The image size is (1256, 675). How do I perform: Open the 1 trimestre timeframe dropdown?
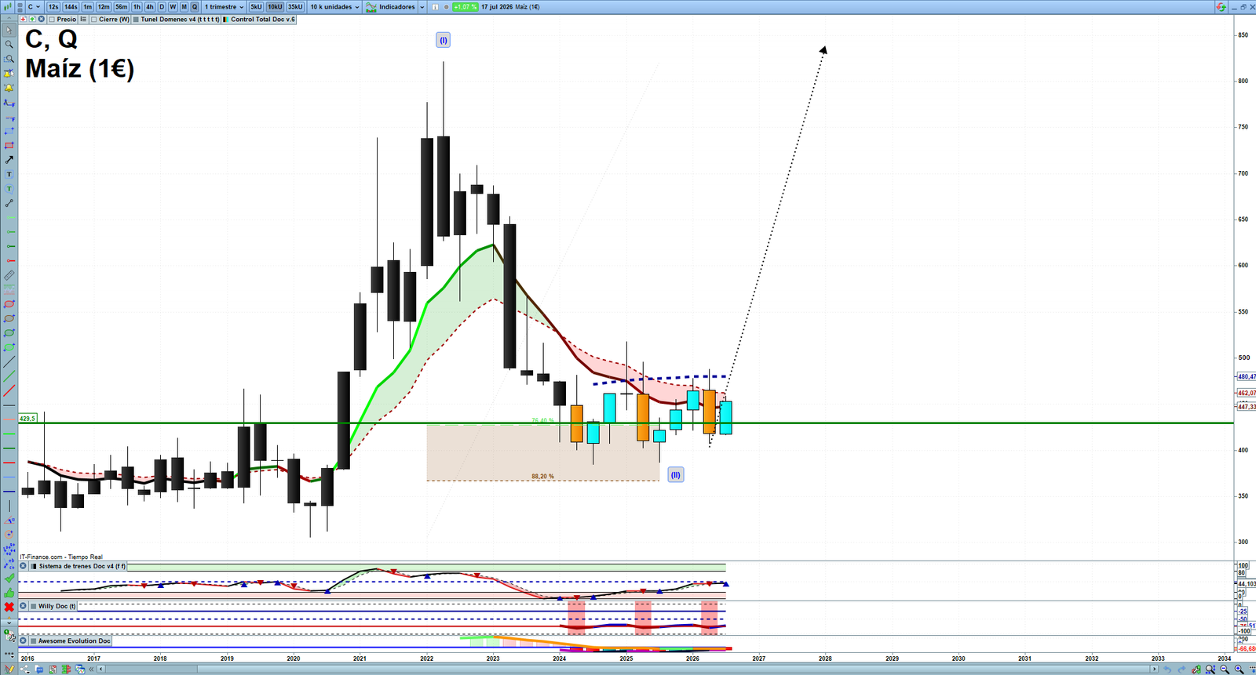pyautogui.click(x=225, y=7)
